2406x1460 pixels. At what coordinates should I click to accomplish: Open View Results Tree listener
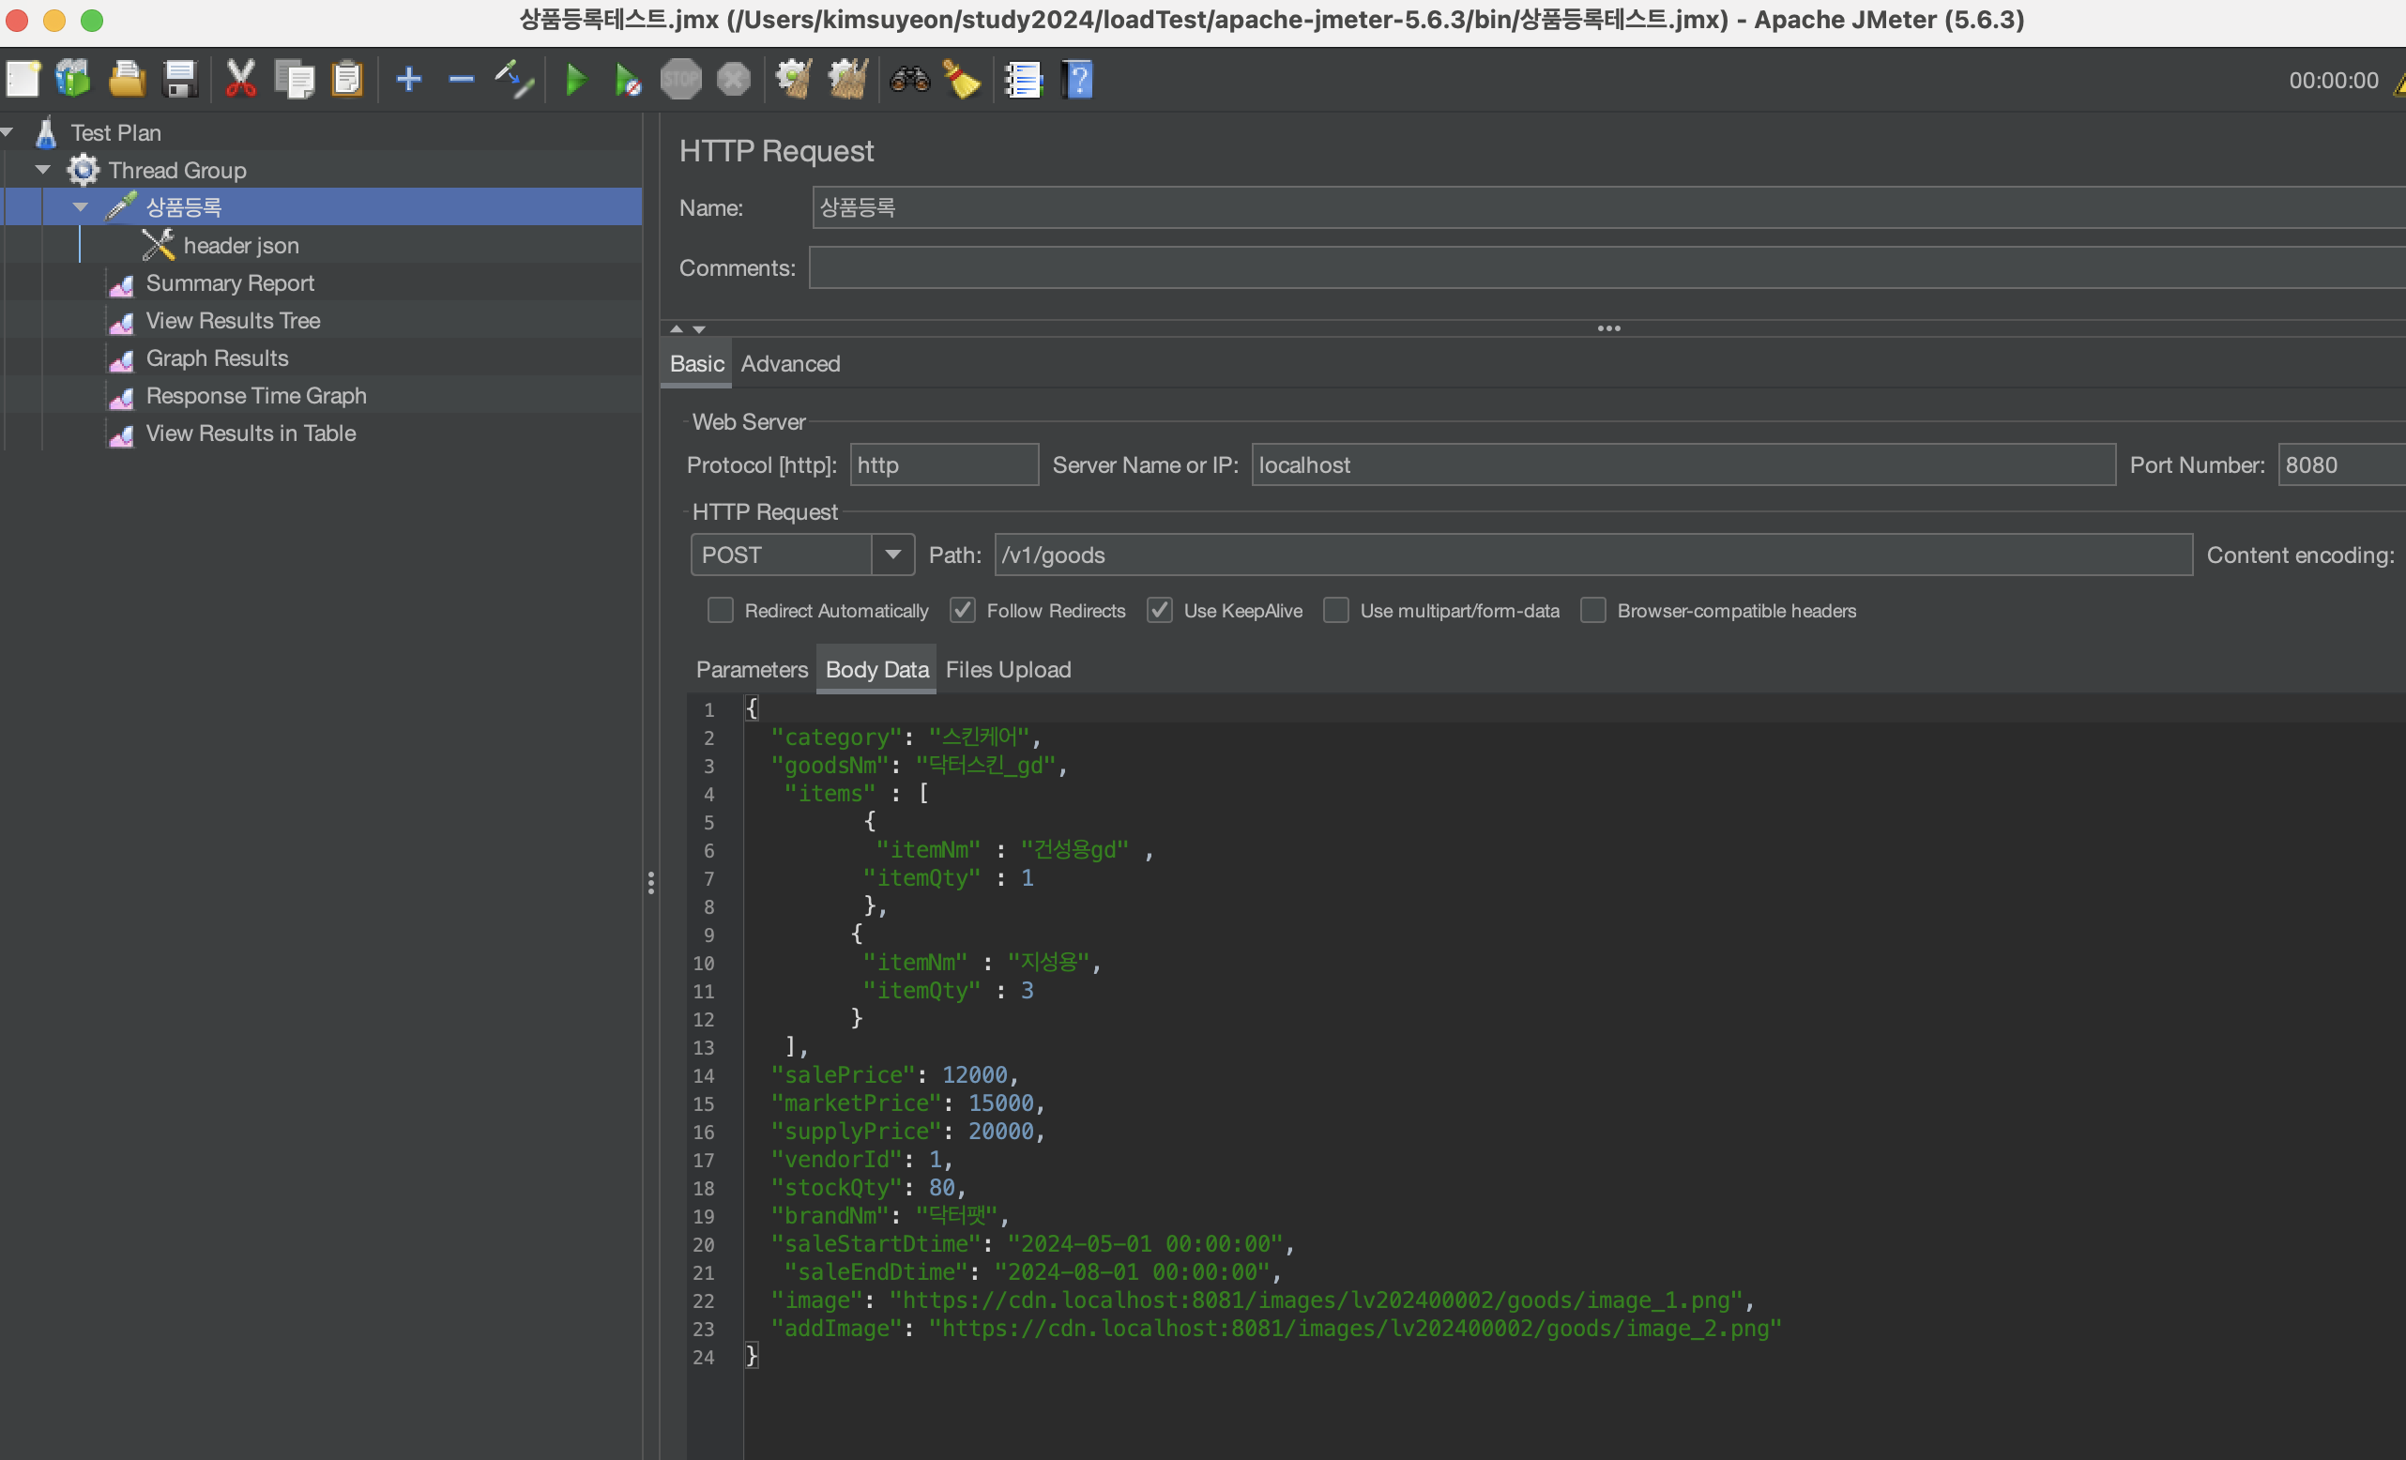click(x=233, y=320)
